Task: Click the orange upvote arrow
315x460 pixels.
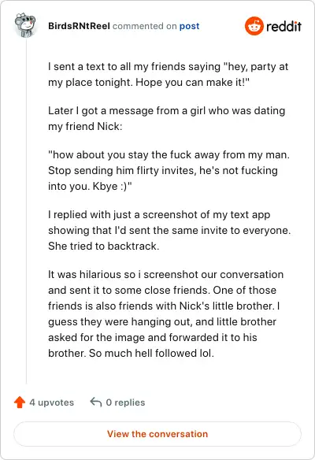Action: [20, 402]
